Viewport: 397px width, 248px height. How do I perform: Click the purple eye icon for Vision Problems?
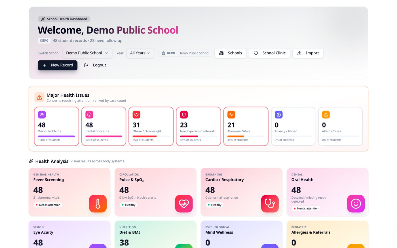pos(42,115)
